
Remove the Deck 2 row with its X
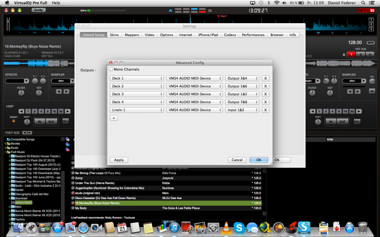266,86
